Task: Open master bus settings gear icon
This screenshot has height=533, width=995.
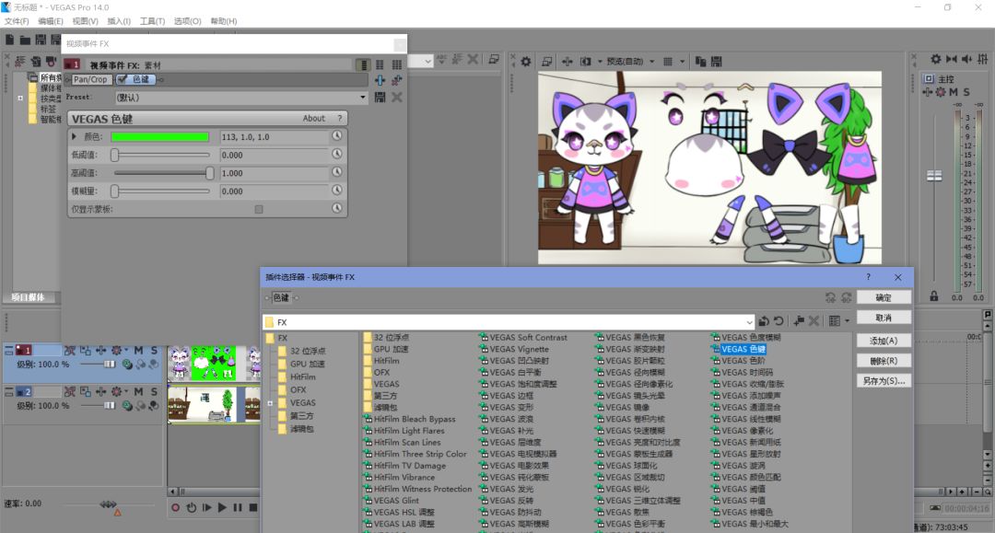Action: 941,92
